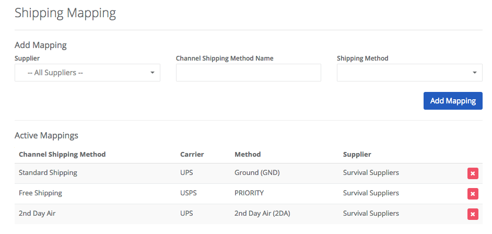Select the Standard Shipping row text
Image resolution: width=492 pixels, height=234 pixels.
[x=48, y=172]
